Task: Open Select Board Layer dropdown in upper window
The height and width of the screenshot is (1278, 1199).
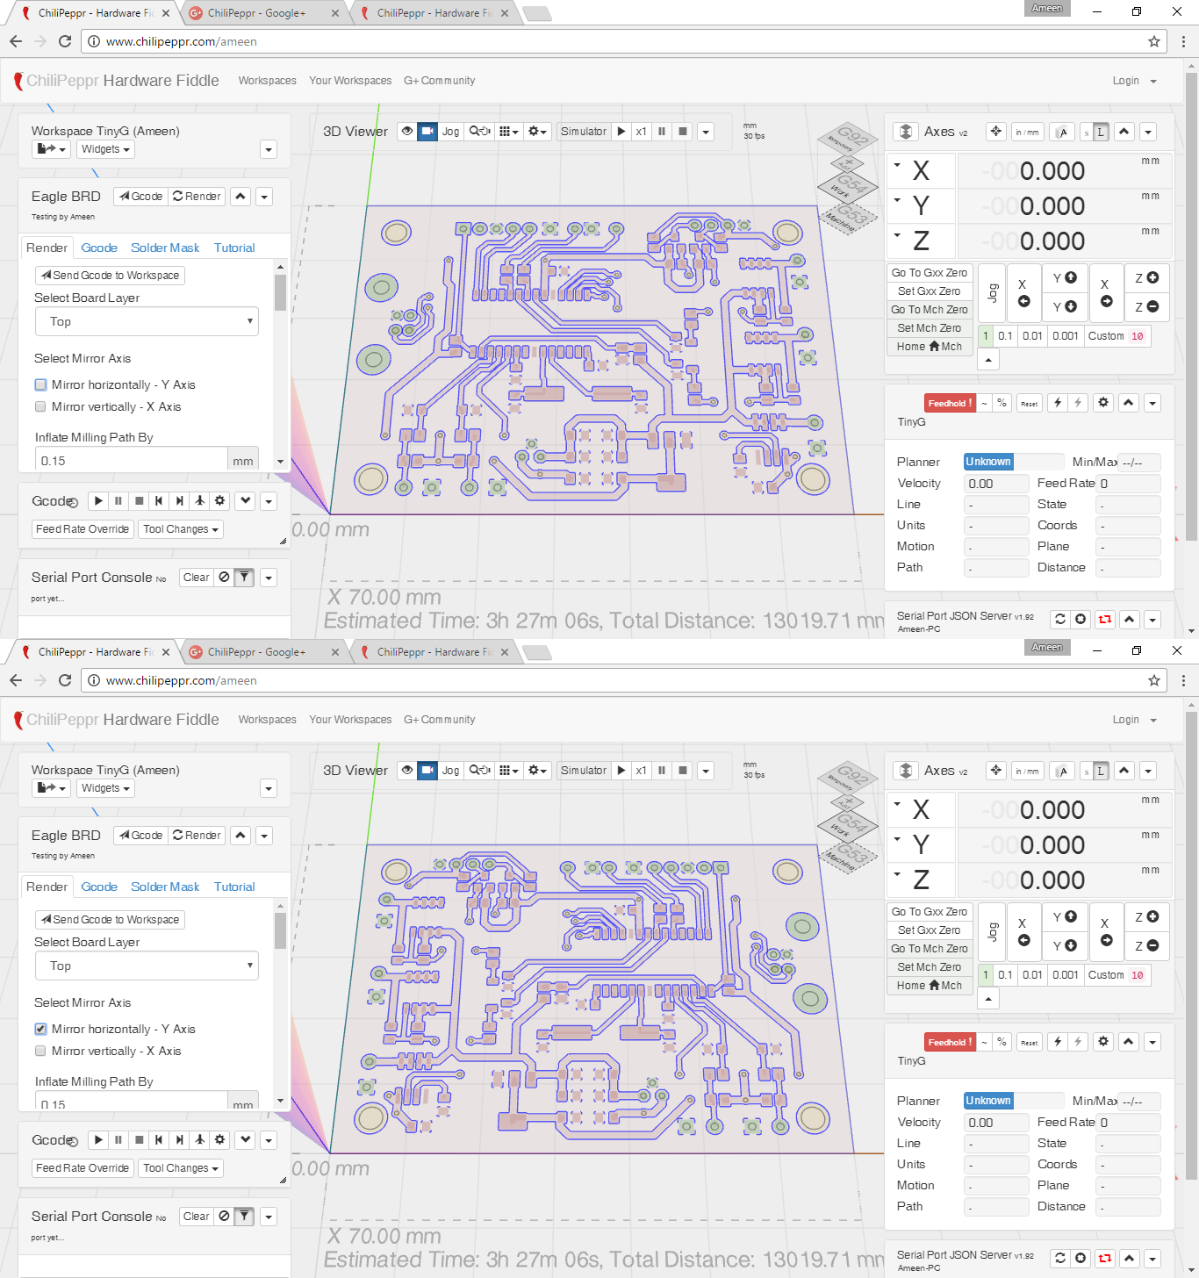Action: click(147, 321)
